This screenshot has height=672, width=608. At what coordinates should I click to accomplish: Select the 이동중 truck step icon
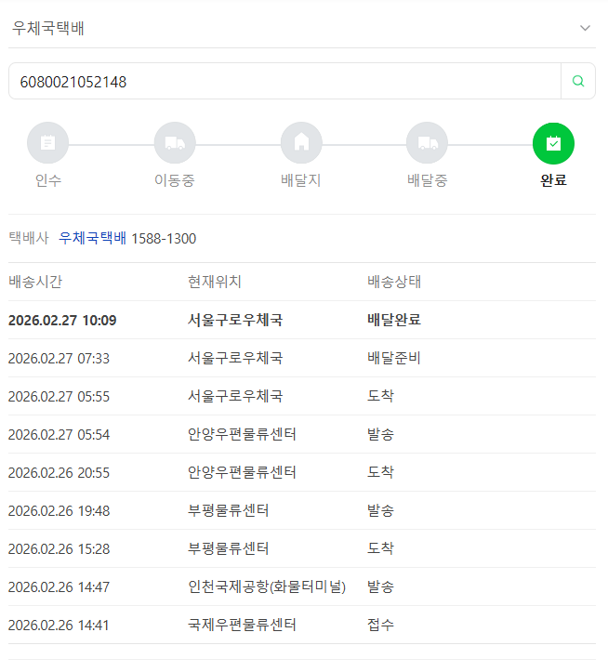pyautogui.click(x=175, y=143)
